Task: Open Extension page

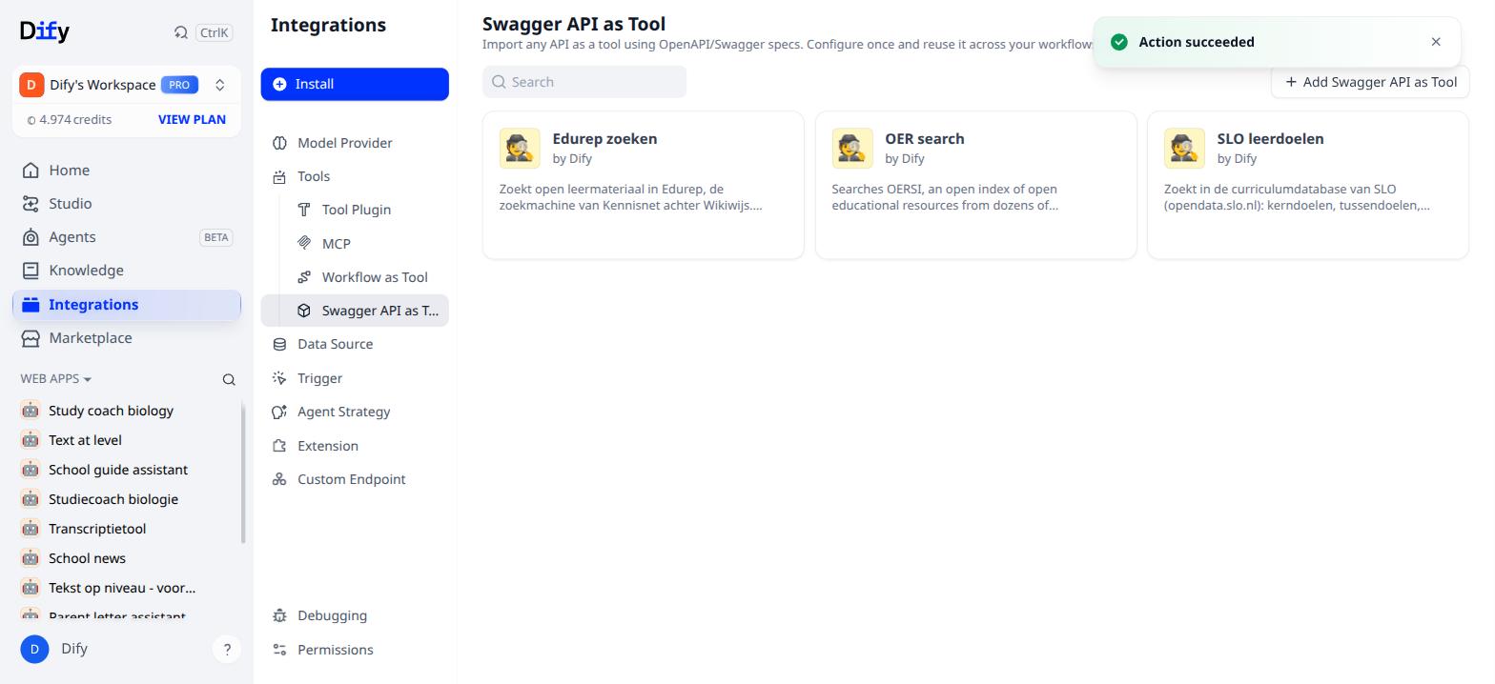Action: click(355, 446)
